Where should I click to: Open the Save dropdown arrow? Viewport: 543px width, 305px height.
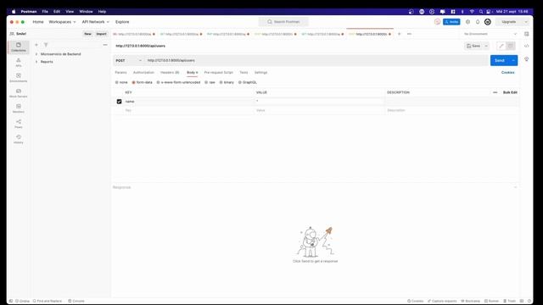[x=486, y=46]
